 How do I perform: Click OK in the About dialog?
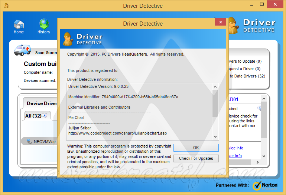[x=196, y=148]
